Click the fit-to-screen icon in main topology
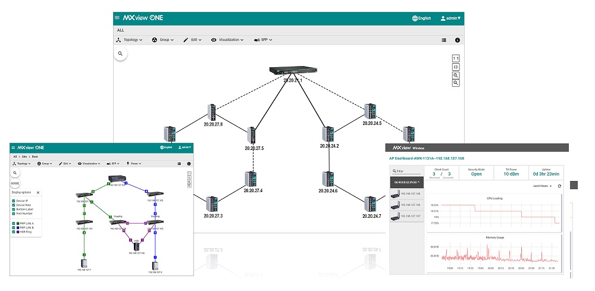This screenshot has width=595, height=291. tap(456, 67)
